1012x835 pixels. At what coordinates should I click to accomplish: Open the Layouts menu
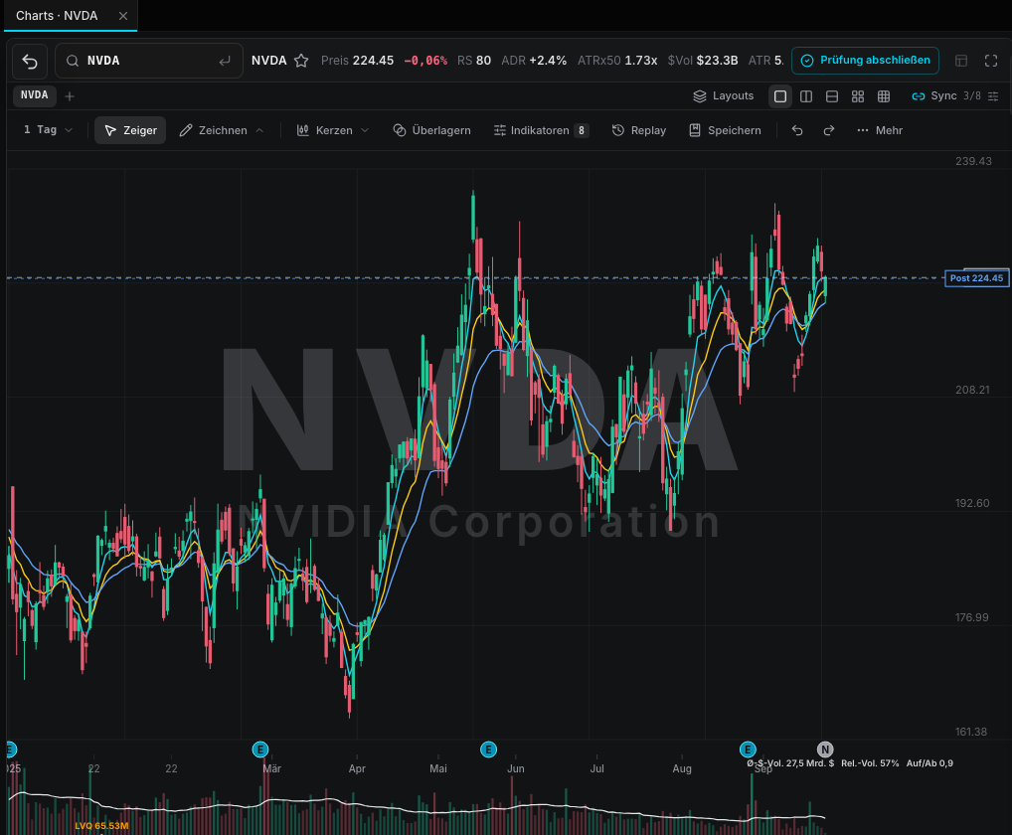pyautogui.click(x=724, y=96)
